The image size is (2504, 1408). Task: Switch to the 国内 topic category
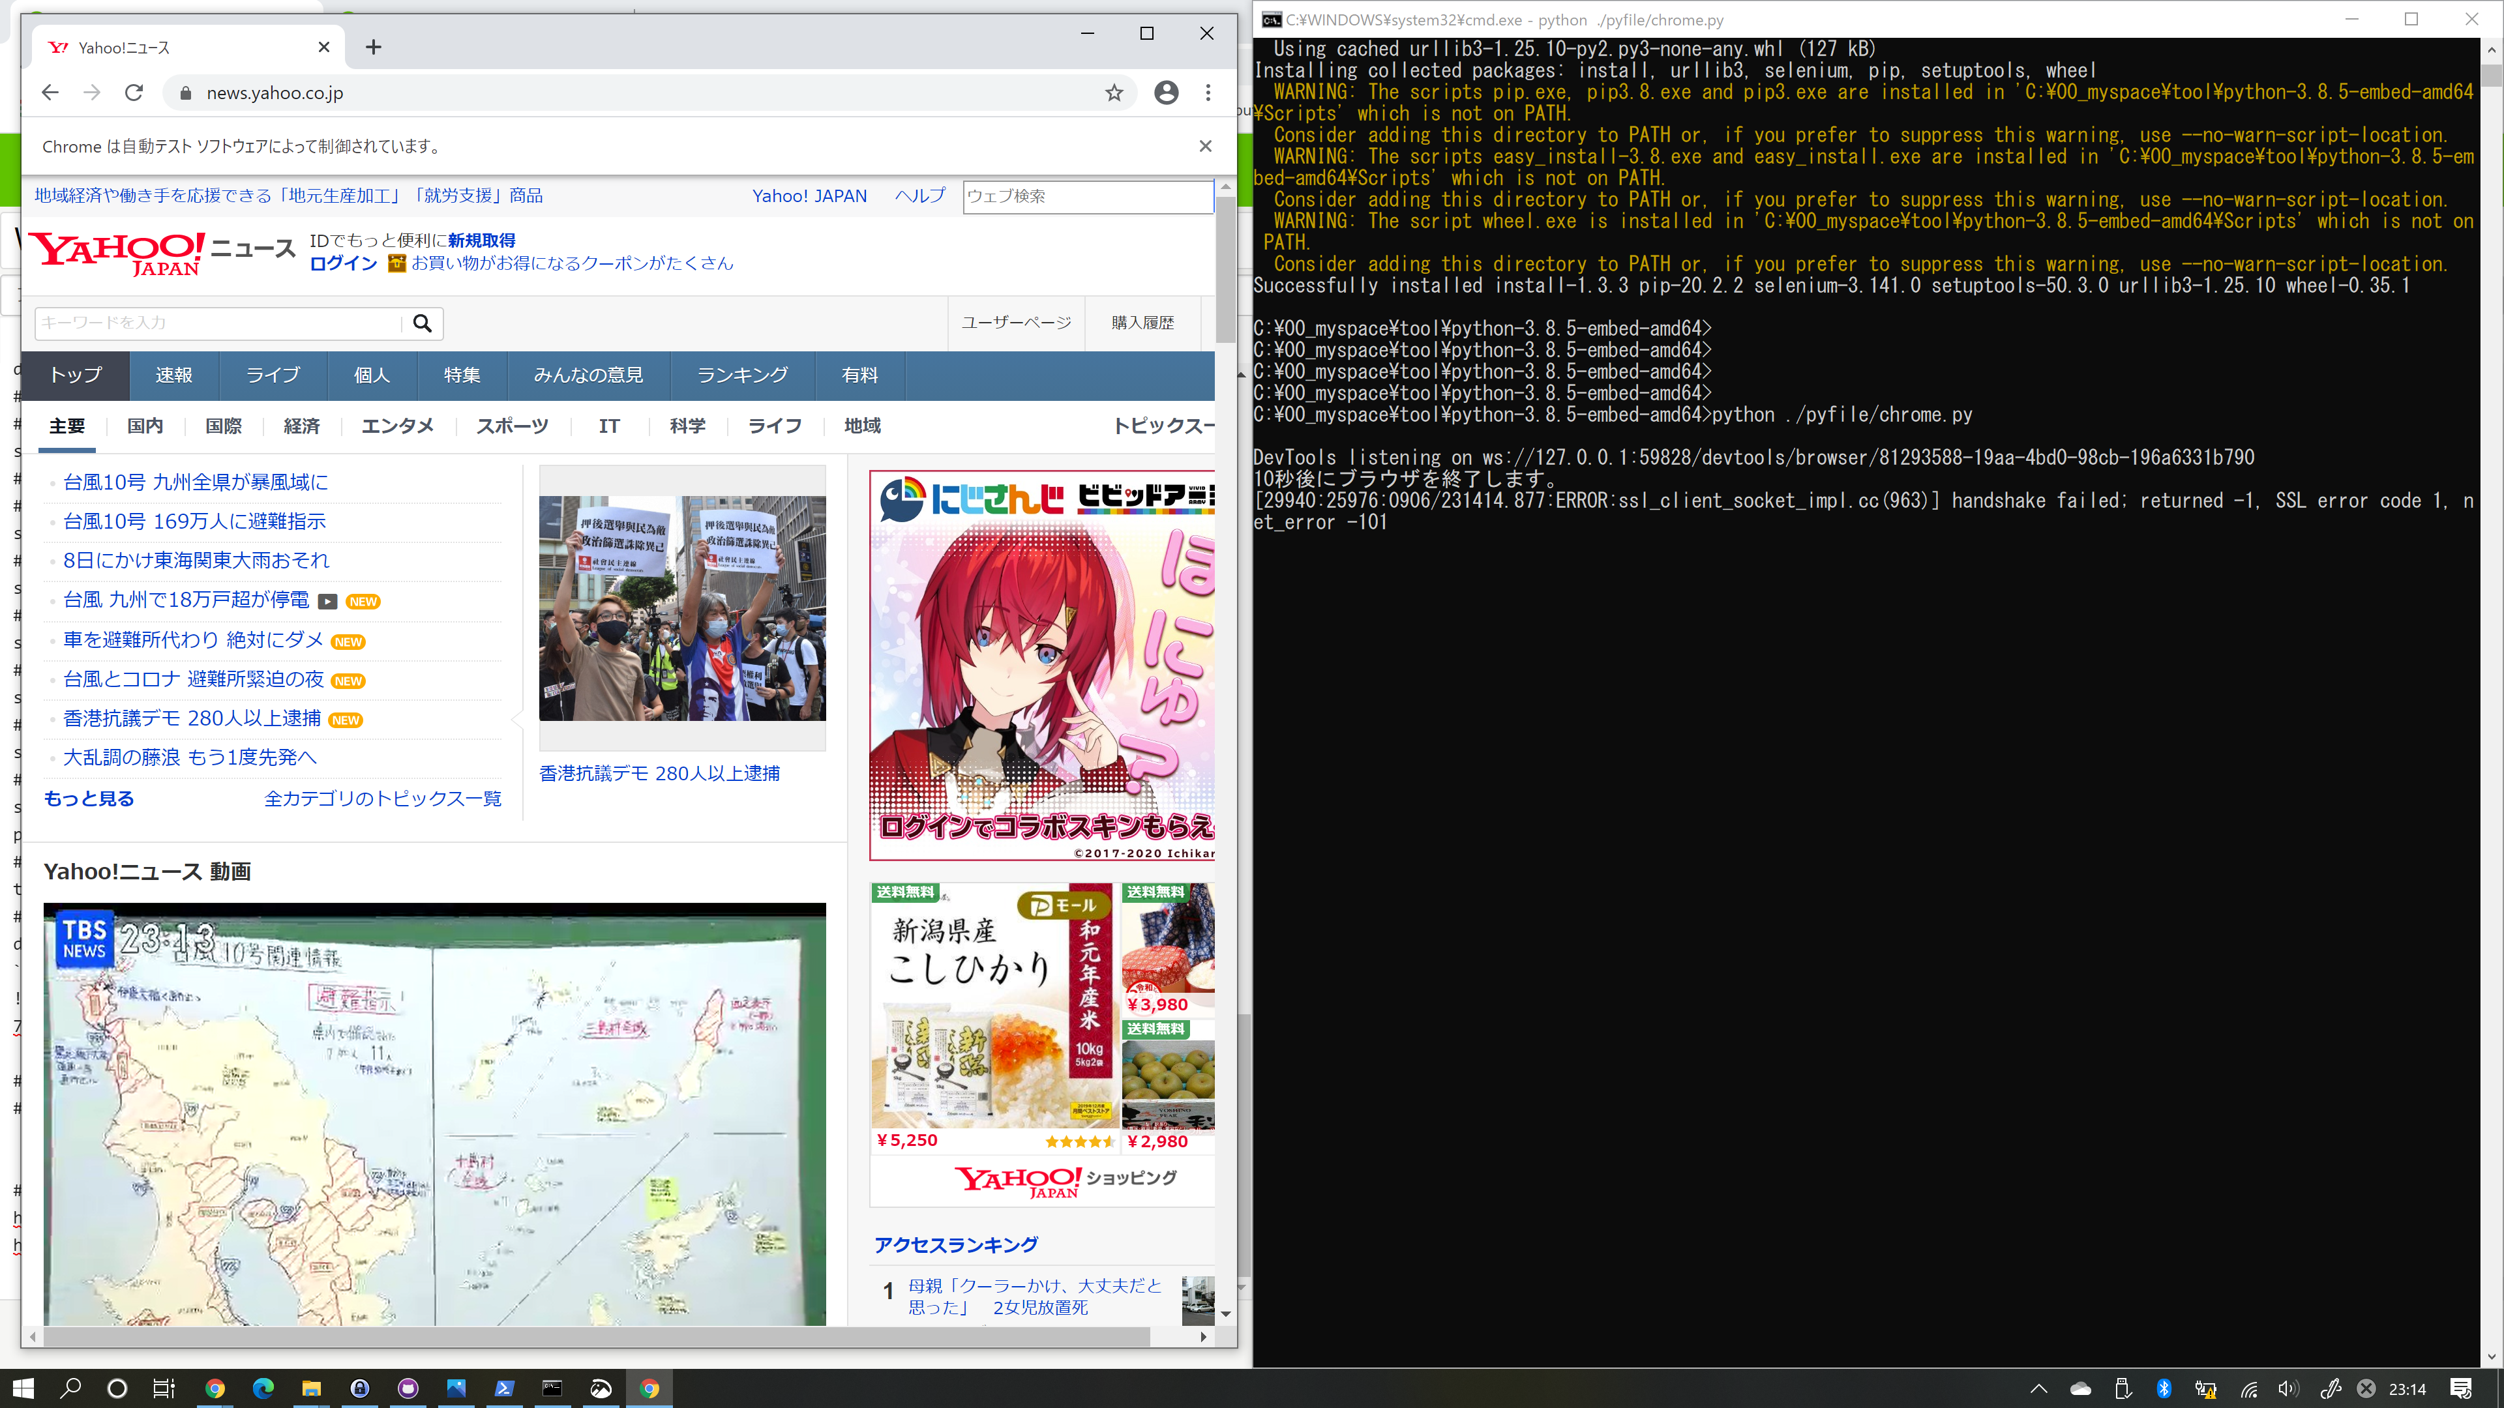pyautogui.click(x=145, y=426)
